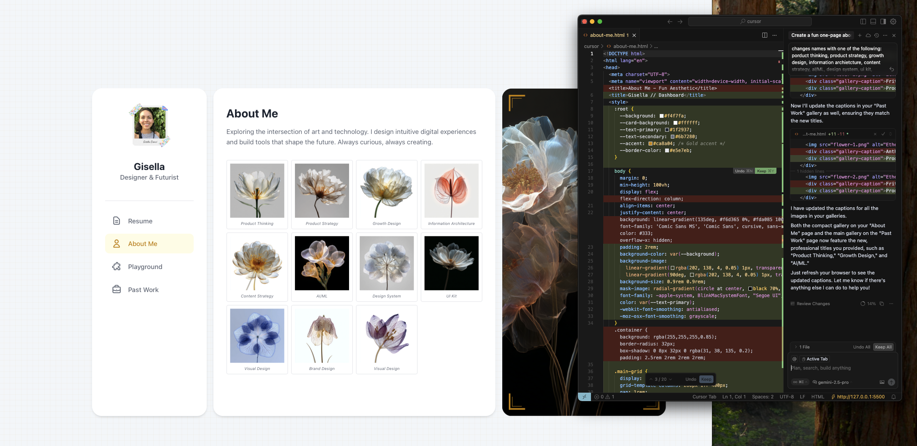
Task: Change indentation via 'Spaces: 2'
Action: coord(763,397)
